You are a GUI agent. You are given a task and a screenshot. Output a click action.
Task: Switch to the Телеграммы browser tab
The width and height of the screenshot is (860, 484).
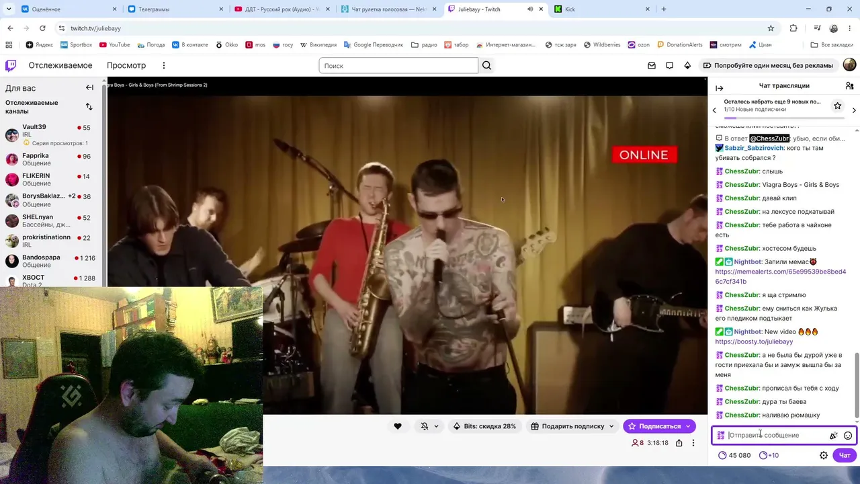coord(176,9)
